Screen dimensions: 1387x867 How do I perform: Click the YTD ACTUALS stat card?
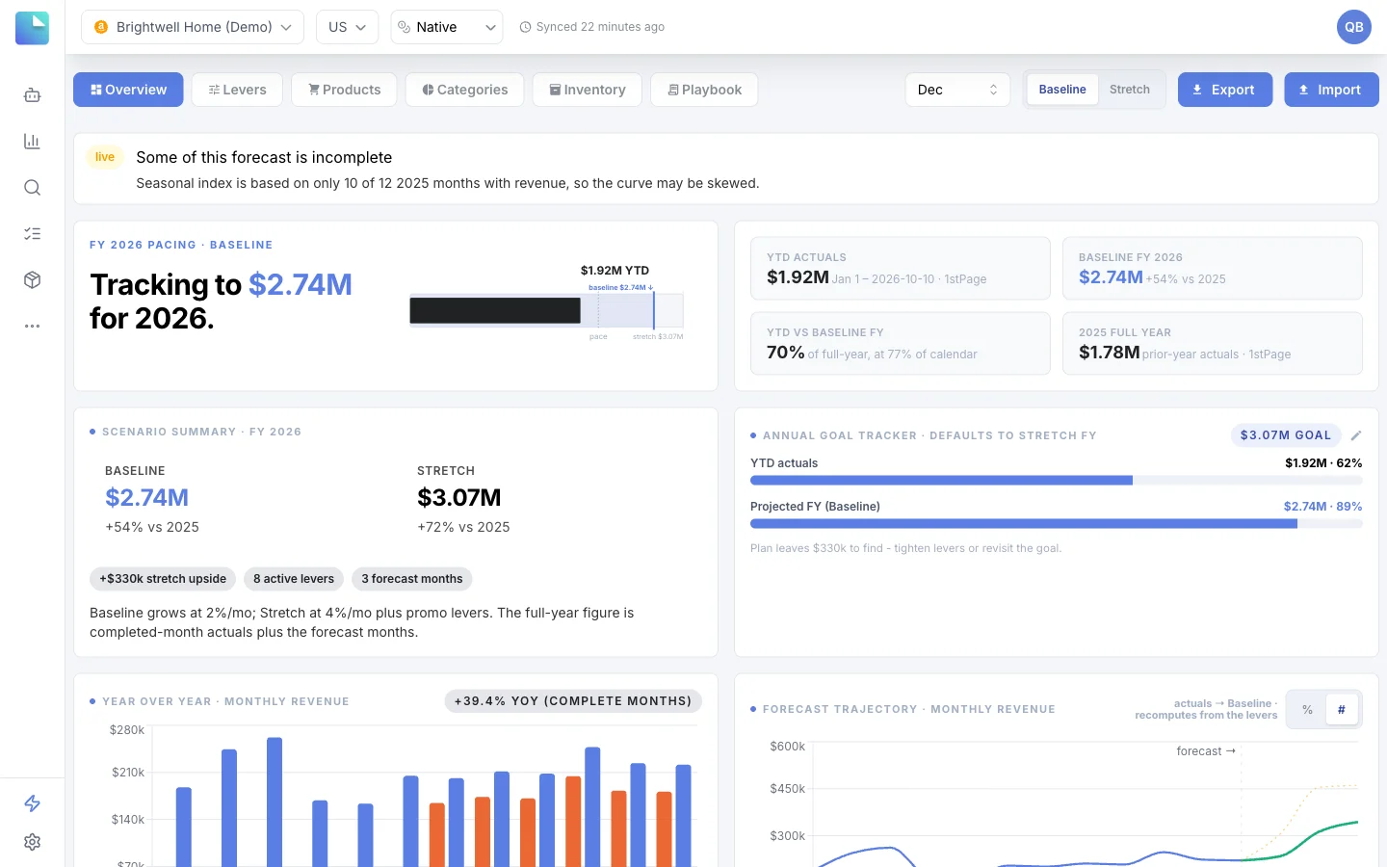[x=901, y=269]
